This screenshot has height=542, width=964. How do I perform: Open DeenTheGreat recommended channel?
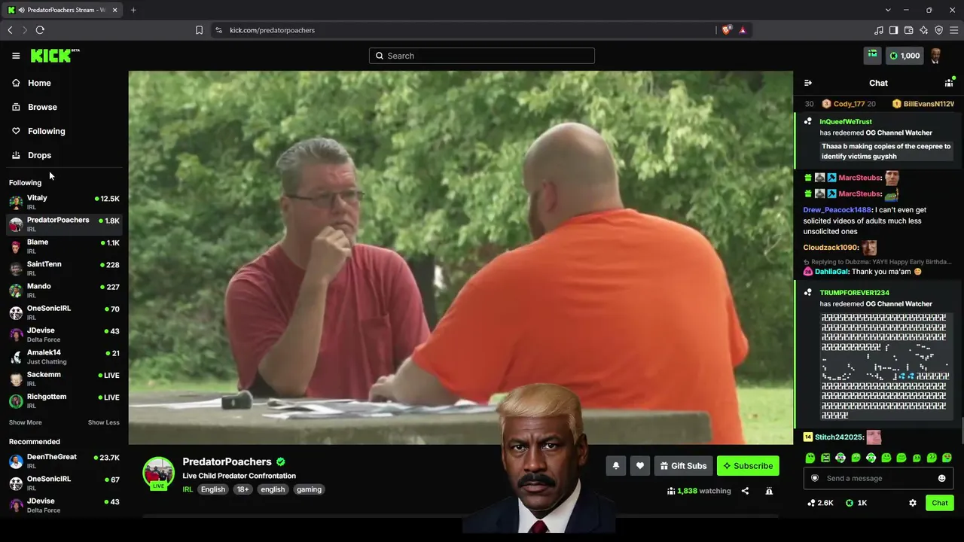[x=64, y=461]
